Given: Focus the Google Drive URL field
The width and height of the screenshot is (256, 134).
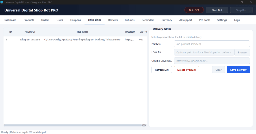Looking at the screenshot, I should tap(212, 61).
